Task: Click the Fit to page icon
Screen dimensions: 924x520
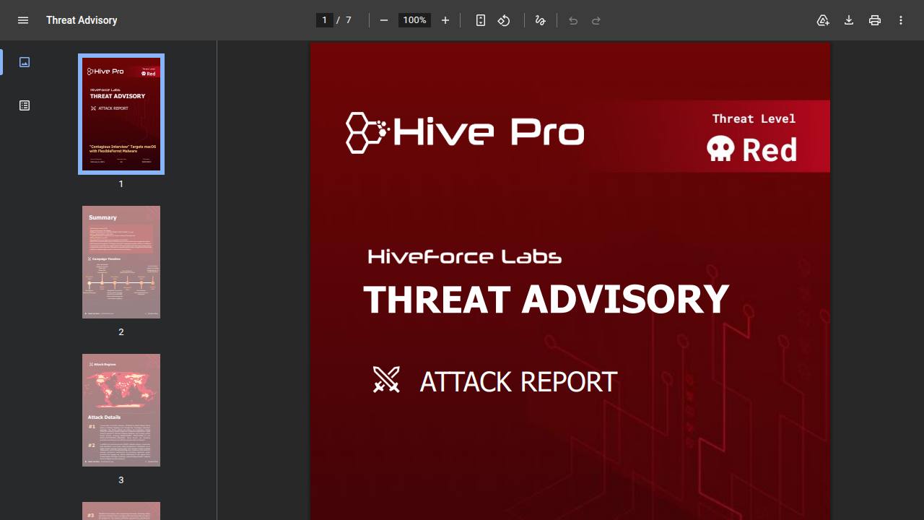Action: click(x=481, y=20)
